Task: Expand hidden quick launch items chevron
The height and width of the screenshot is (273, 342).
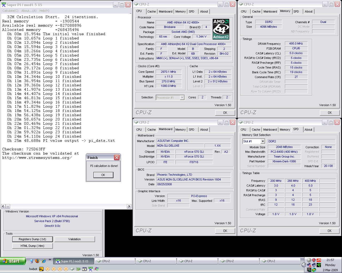Action: pyautogui.click(x=50, y=259)
